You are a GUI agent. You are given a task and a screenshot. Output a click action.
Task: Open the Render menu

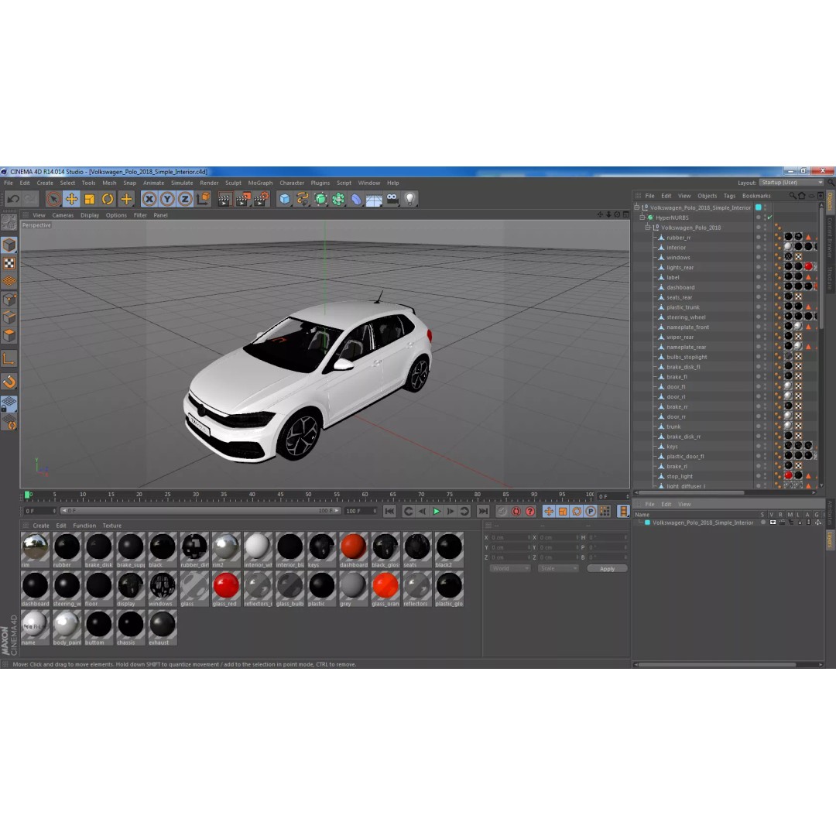coord(209,183)
